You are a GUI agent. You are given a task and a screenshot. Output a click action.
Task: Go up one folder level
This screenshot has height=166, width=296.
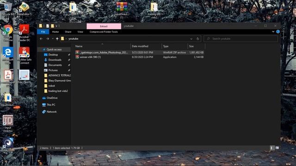coord(57,39)
